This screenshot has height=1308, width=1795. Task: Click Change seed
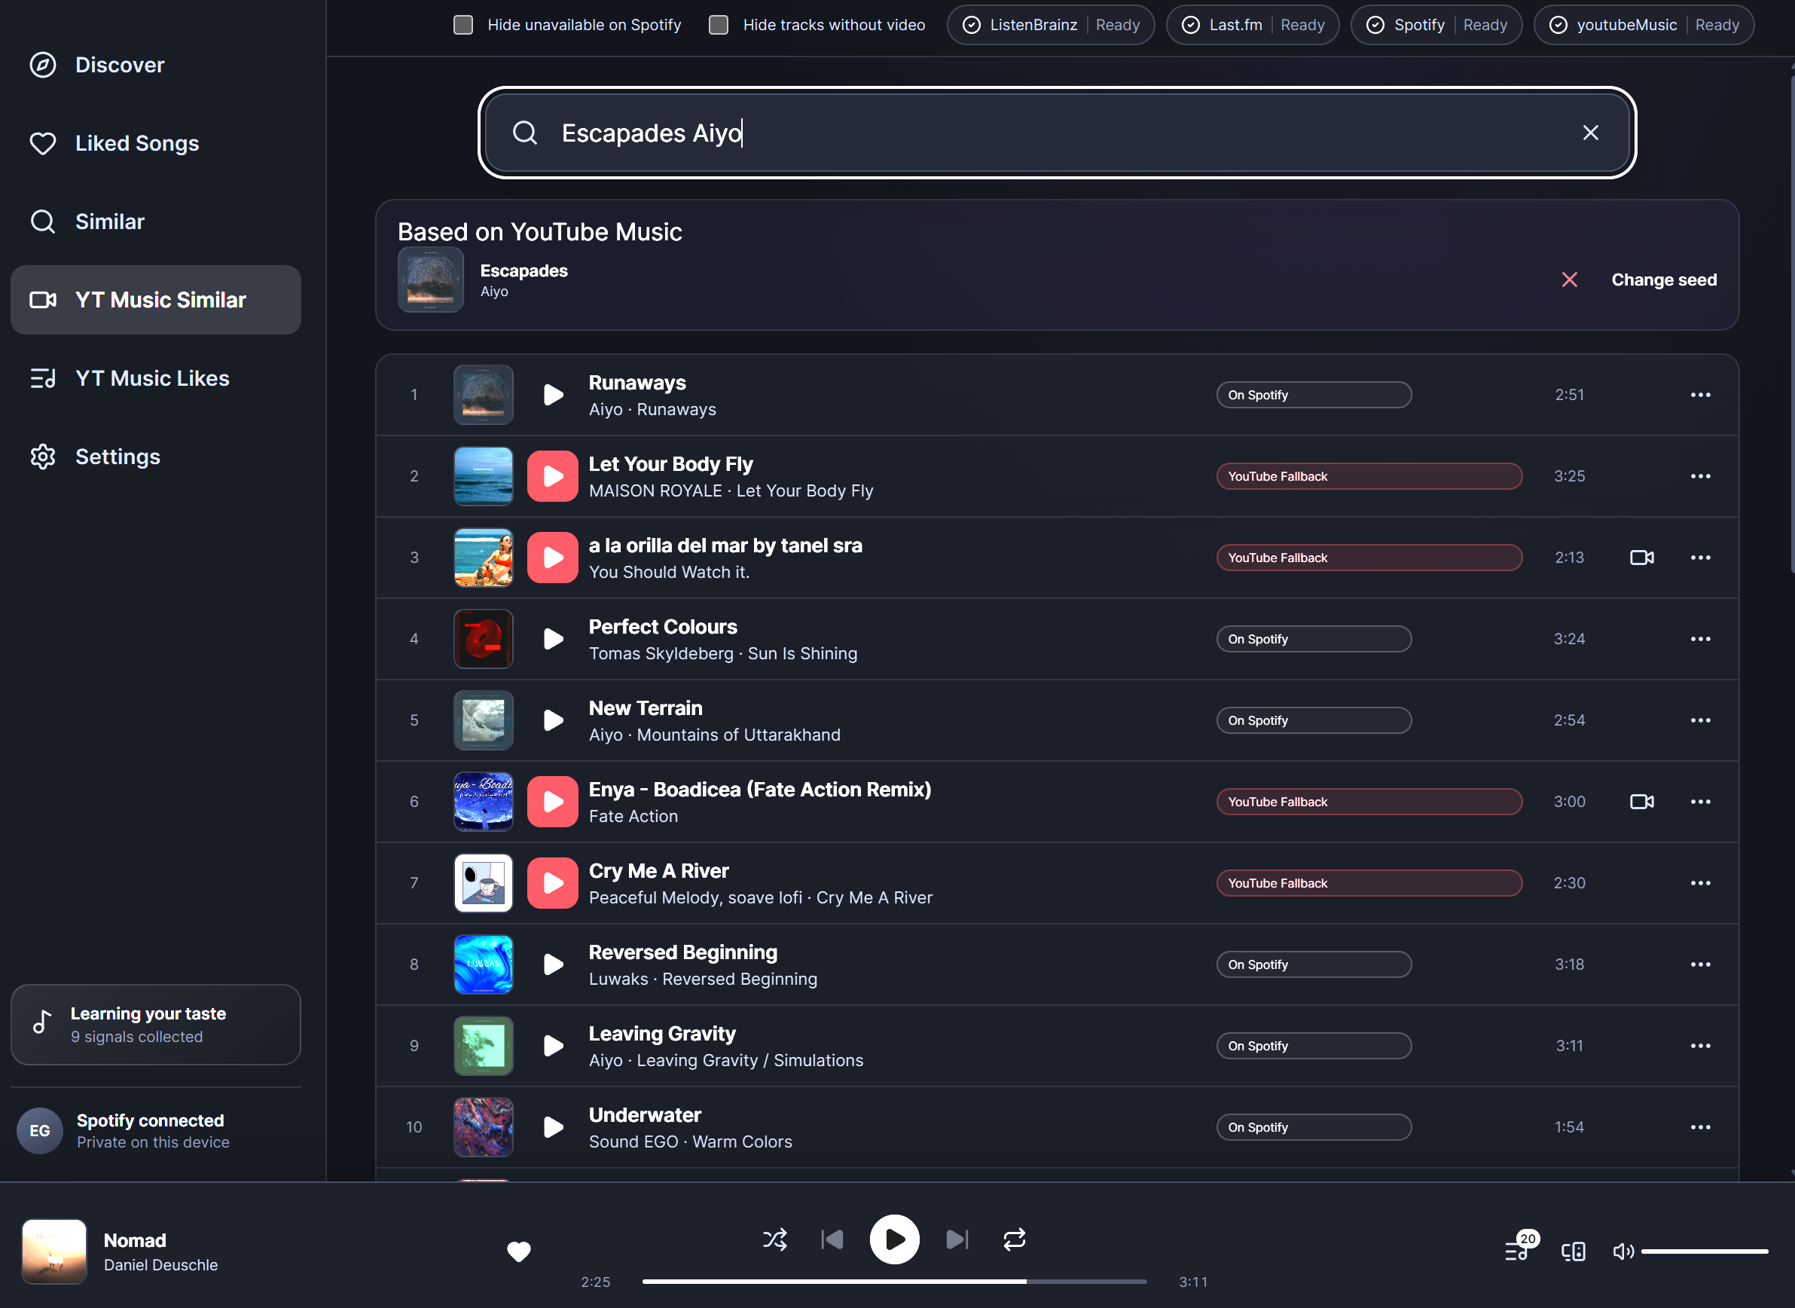pyautogui.click(x=1665, y=280)
